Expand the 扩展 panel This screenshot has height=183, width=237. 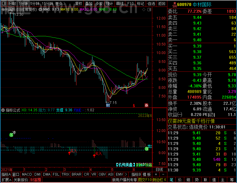pos(7,180)
